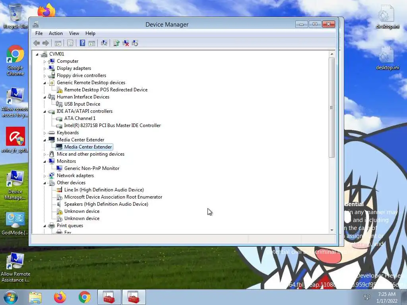Open the Recycle Bin desktop icon
Viewport: 407px width, 305px height.
click(x=16, y=16)
